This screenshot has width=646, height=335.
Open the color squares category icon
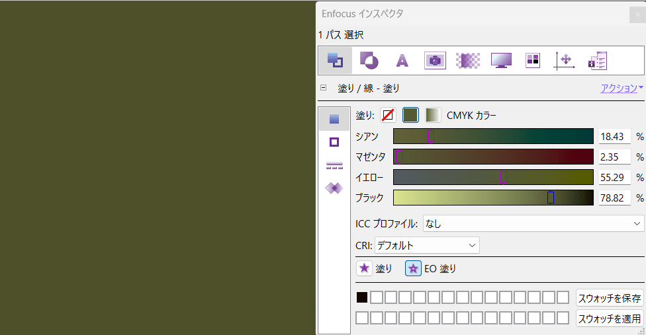tap(533, 60)
